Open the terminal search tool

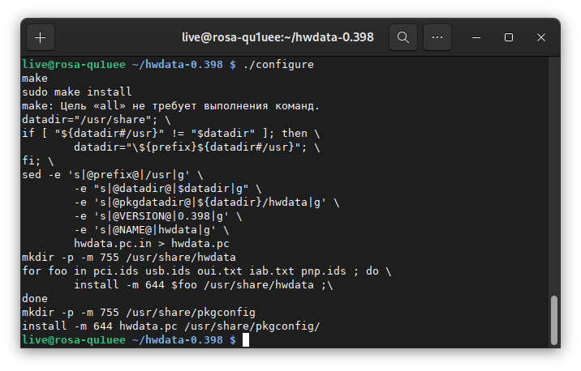[x=403, y=37]
